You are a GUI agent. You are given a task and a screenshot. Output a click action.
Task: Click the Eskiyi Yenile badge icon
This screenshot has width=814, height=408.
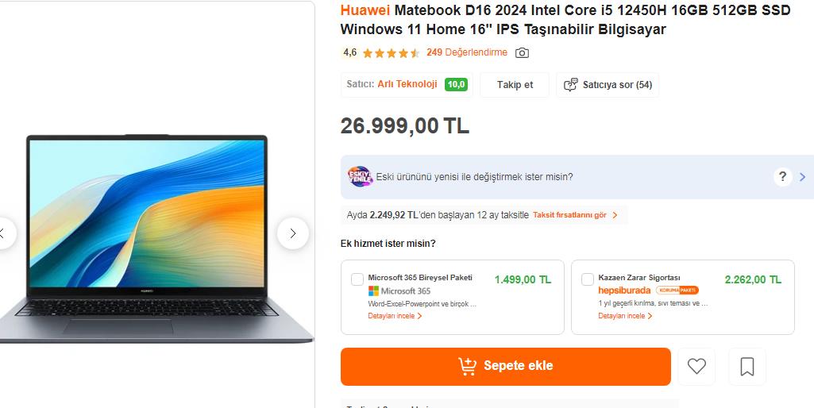361,176
